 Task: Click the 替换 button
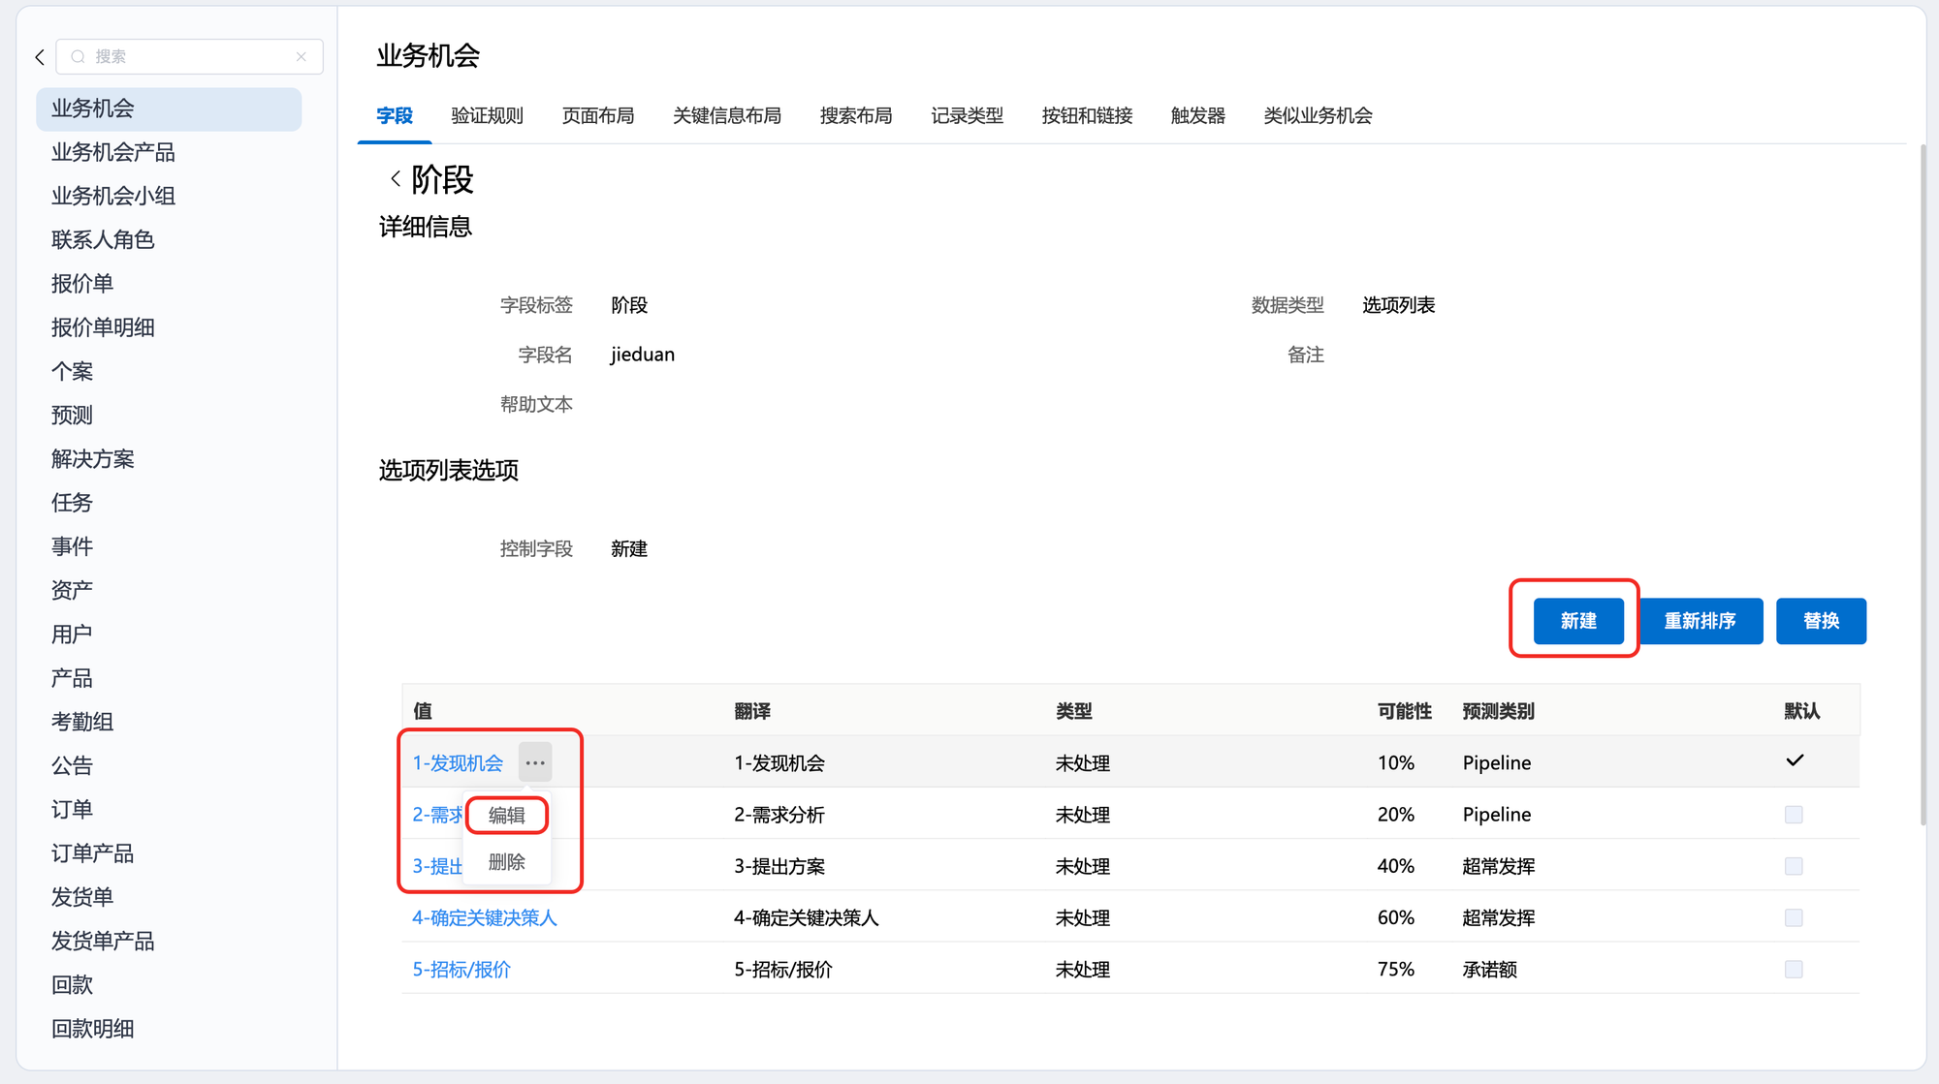(x=1820, y=621)
